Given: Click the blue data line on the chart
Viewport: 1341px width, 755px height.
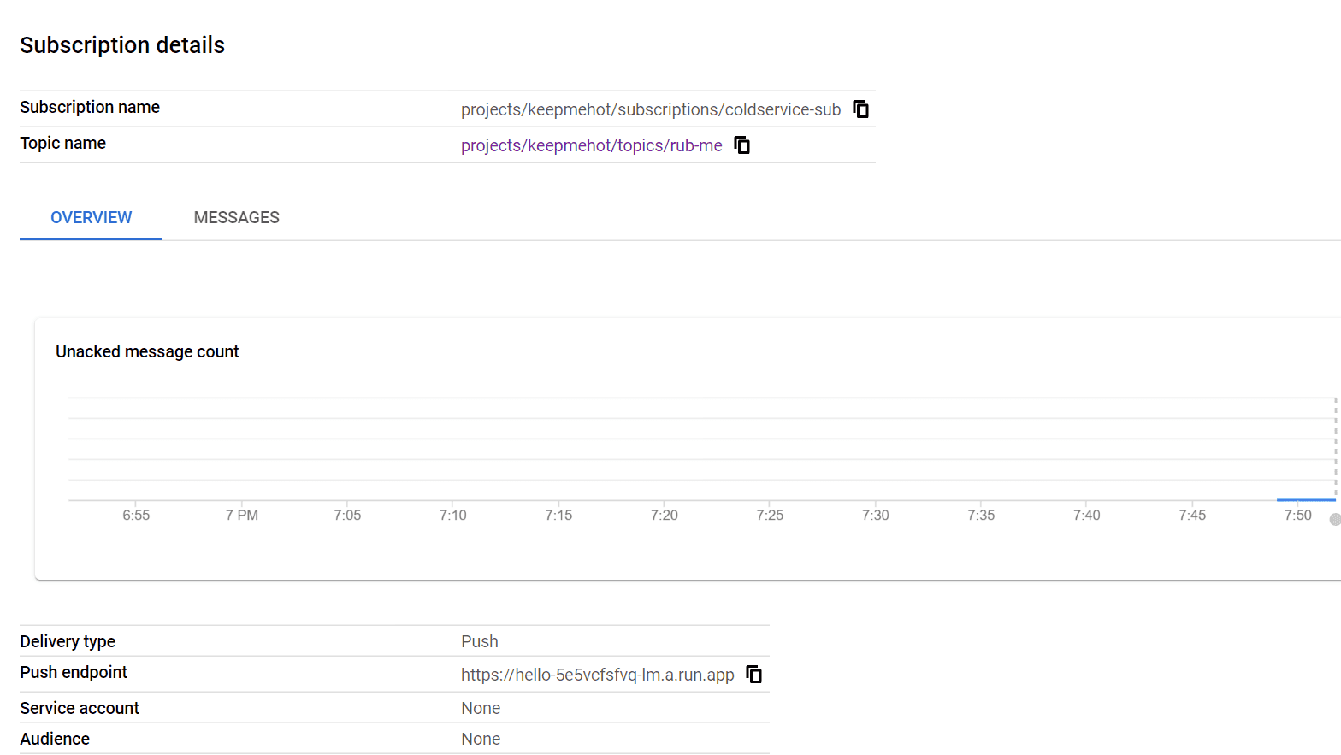Looking at the screenshot, I should point(1304,499).
